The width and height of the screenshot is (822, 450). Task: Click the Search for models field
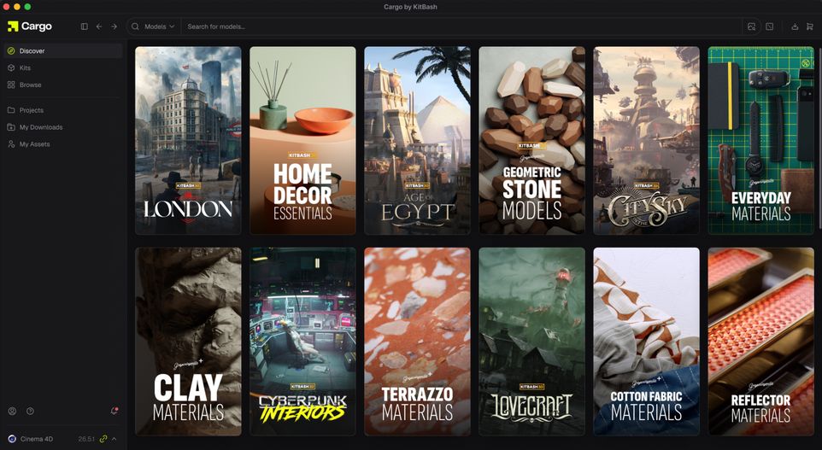coord(461,26)
